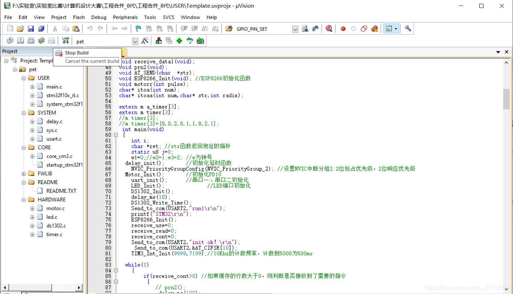Open Manage Run-Time Environment green diamond icon
The image size is (513, 294).
pyautogui.click(x=179, y=41)
